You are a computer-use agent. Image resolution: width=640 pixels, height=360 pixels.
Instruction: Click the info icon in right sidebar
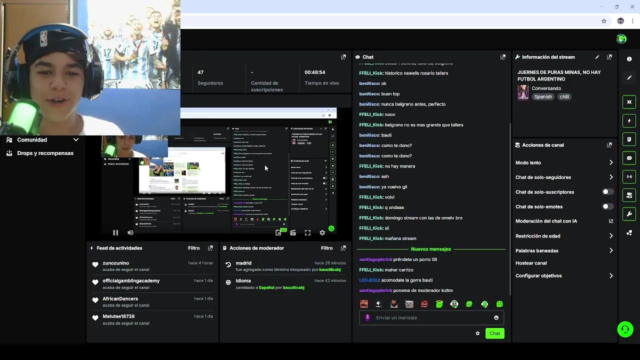pyautogui.click(x=629, y=59)
